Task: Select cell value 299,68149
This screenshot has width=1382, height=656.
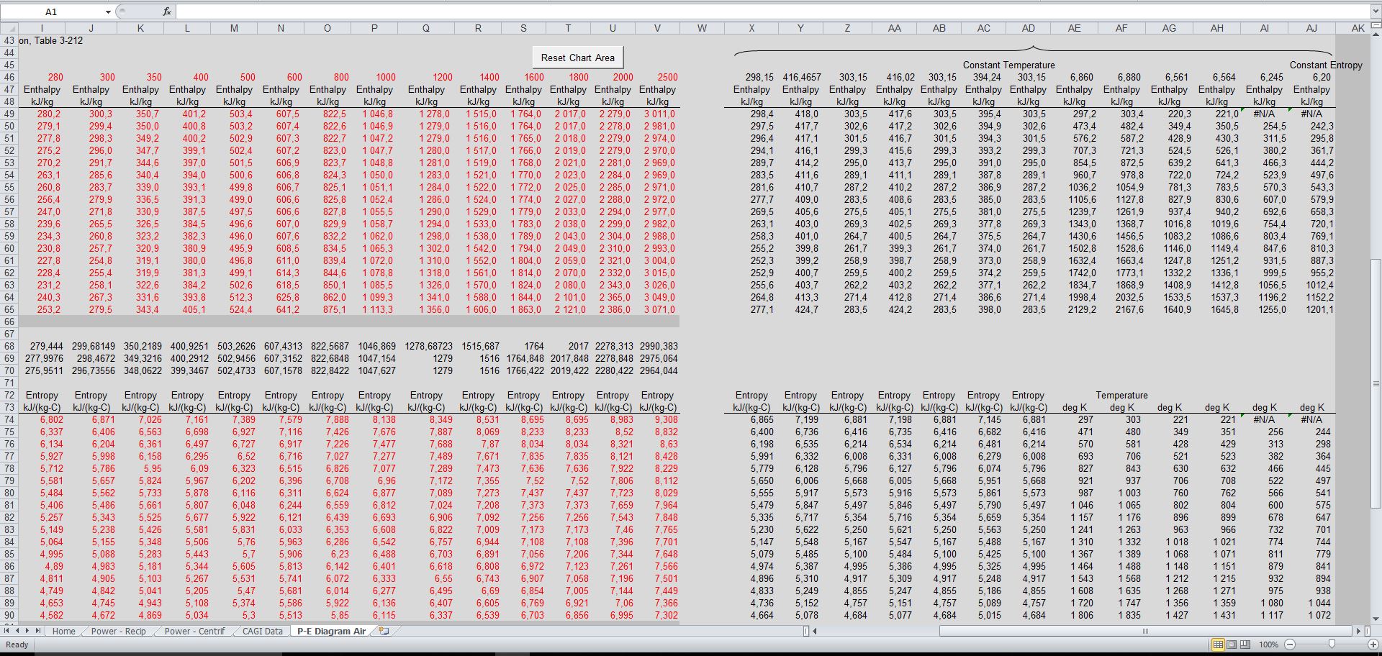Action: click(93, 346)
